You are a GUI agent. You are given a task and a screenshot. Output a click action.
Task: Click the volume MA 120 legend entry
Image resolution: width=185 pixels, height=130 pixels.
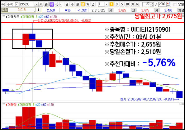point(51,105)
